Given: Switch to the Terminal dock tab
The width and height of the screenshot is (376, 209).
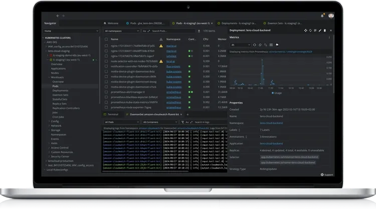Looking at the screenshot, I should pyautogui.click(x=111, y=114).
